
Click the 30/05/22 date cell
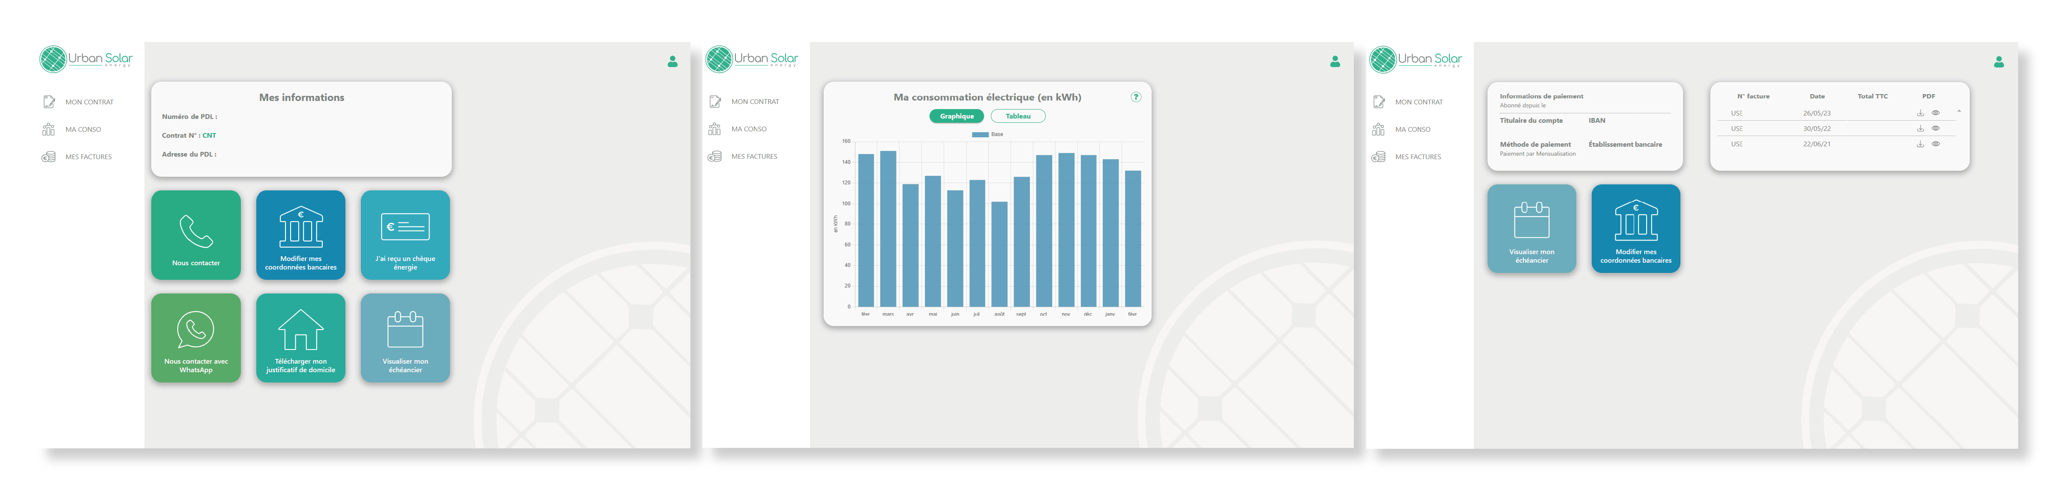1817,128
